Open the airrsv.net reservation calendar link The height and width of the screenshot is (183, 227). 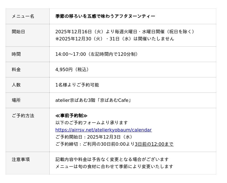pos(103,130)
